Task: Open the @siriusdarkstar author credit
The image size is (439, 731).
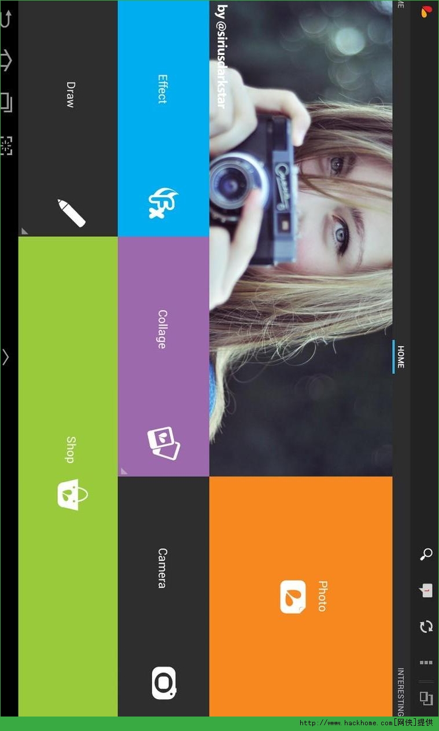Action: point(220,57)
